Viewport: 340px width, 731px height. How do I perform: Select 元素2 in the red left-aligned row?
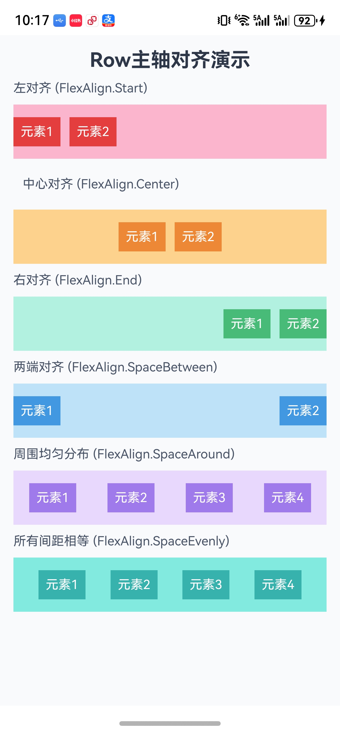pyautogui.click(x=93, y=131)
